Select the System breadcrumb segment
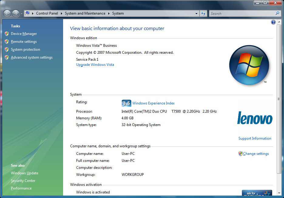The image size is (284, 198). click(118, 13)
